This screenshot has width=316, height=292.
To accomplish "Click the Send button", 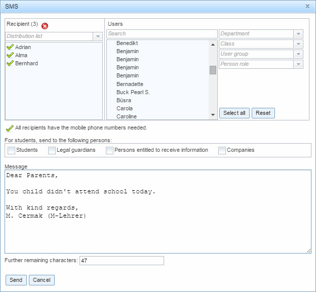I will tap(16, 280).
